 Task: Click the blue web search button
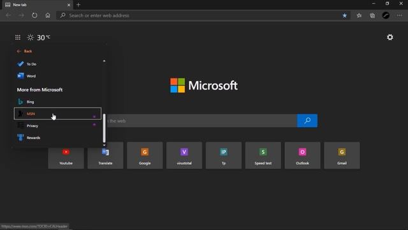point(307,121)
